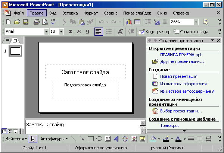Image resolution: width=224 pixels, height=153 pixels.
Task: Open the Показ слайдов menu
Action: pos(137,13)
